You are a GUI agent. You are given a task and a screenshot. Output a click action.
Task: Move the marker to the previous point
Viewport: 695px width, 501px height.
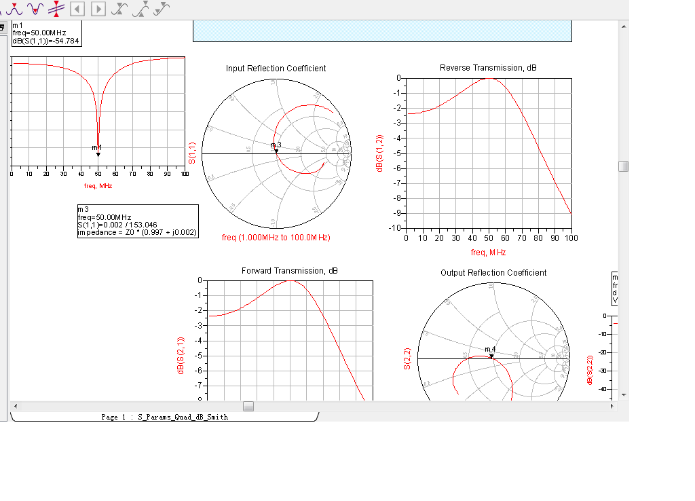coord(77,9)
